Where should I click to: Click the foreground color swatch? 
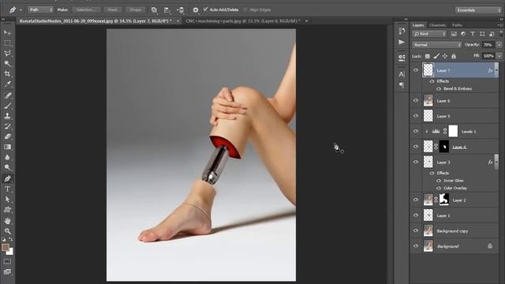click(x=6, y=247)
